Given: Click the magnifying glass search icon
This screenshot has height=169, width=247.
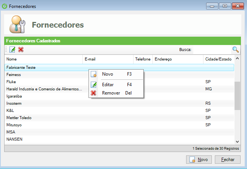Looking at the screenshot, I should click(x=236, y=50).
